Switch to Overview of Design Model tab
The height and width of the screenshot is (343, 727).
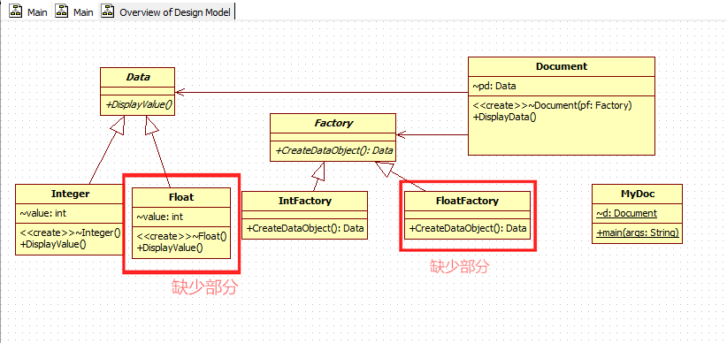[167, 12]
